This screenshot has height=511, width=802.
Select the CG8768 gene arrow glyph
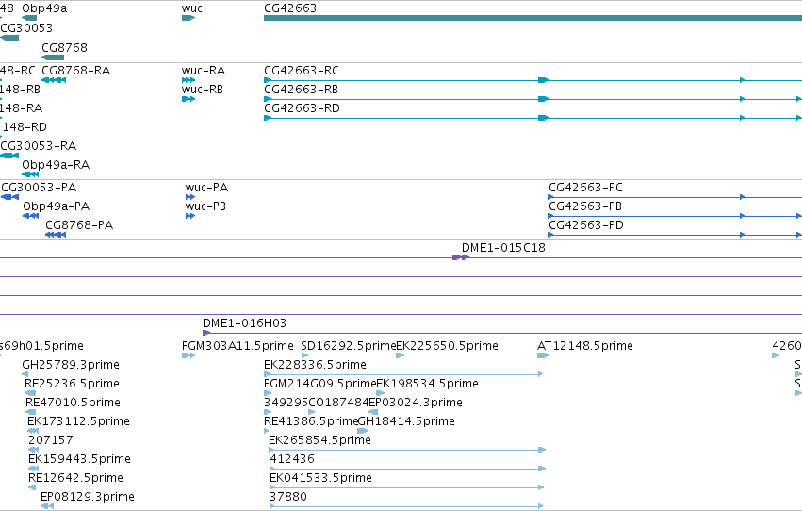coord(53,58)
